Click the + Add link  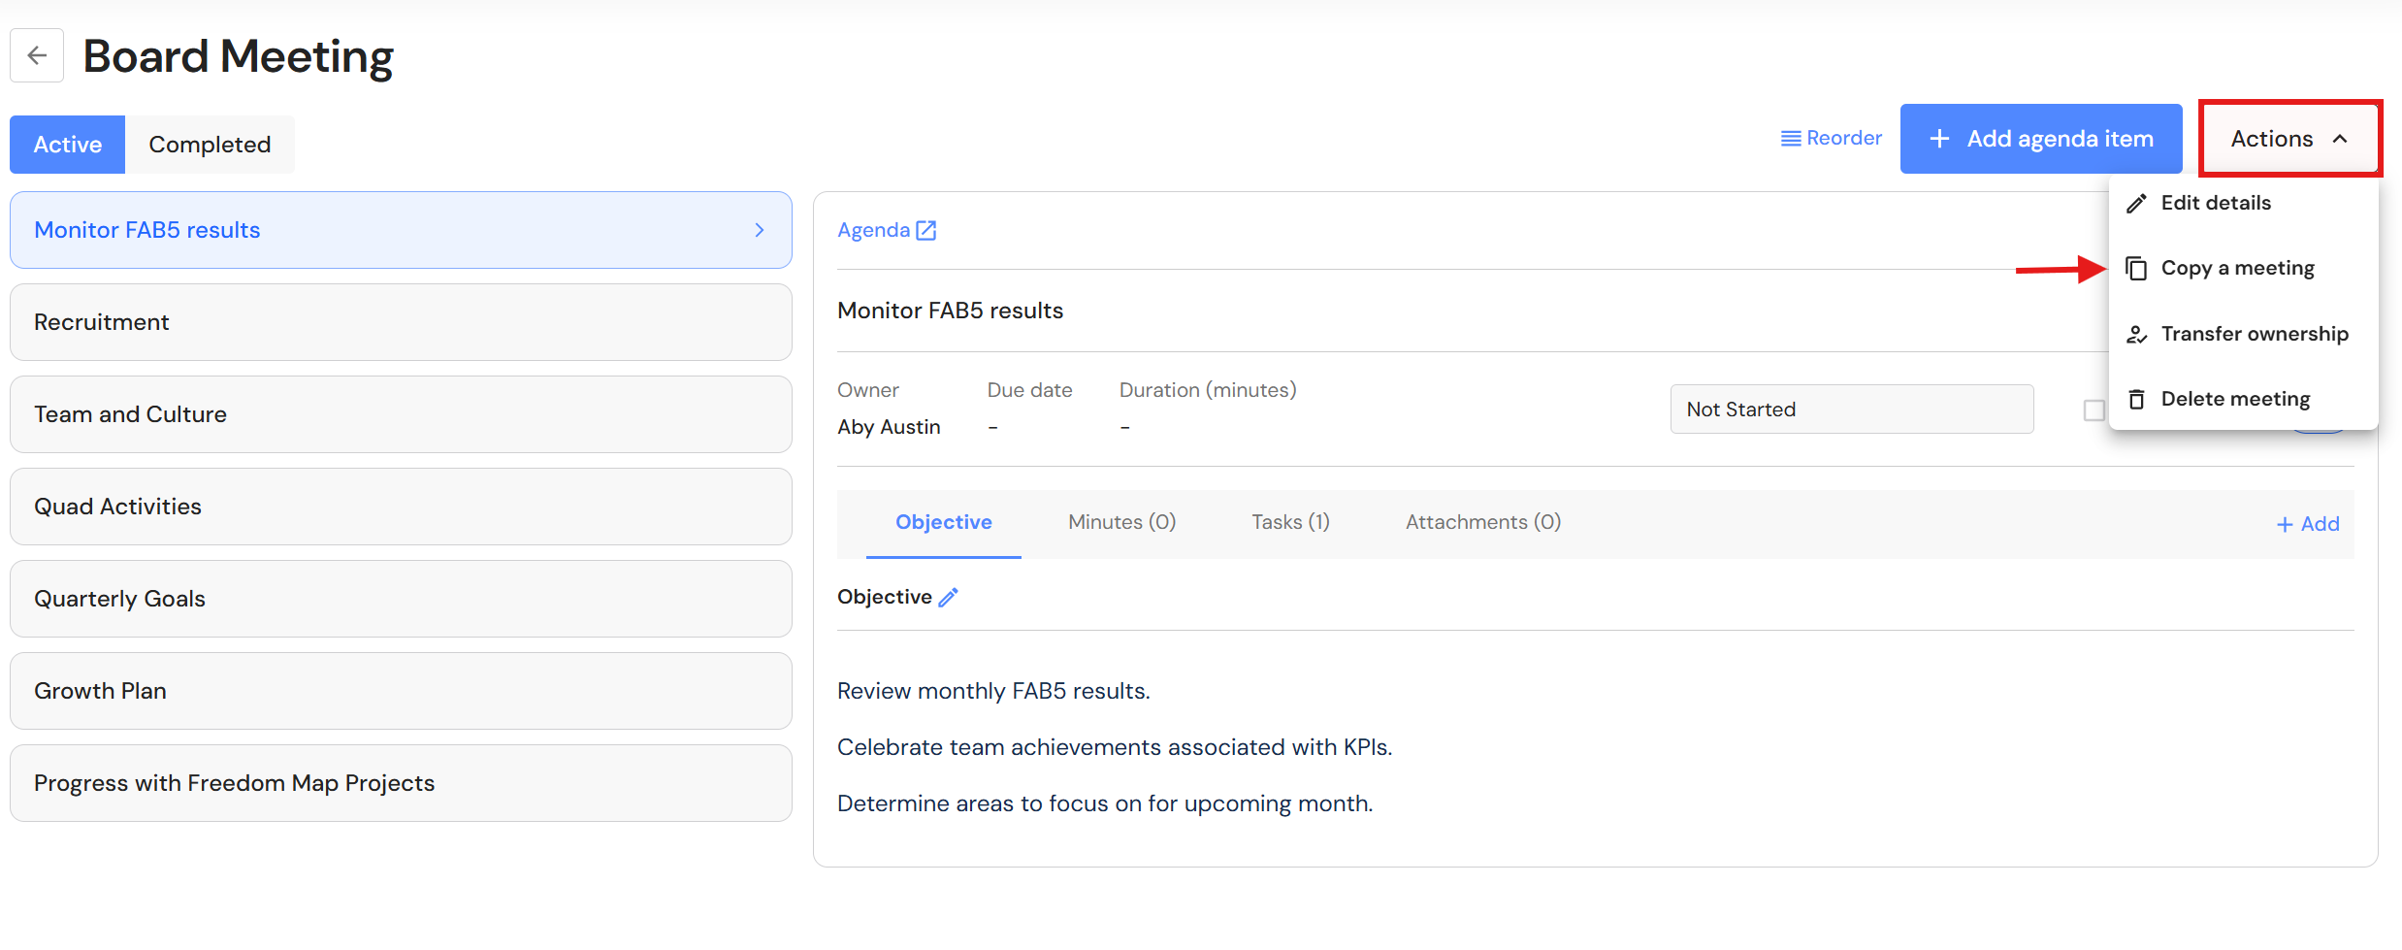pos(2308,524)
